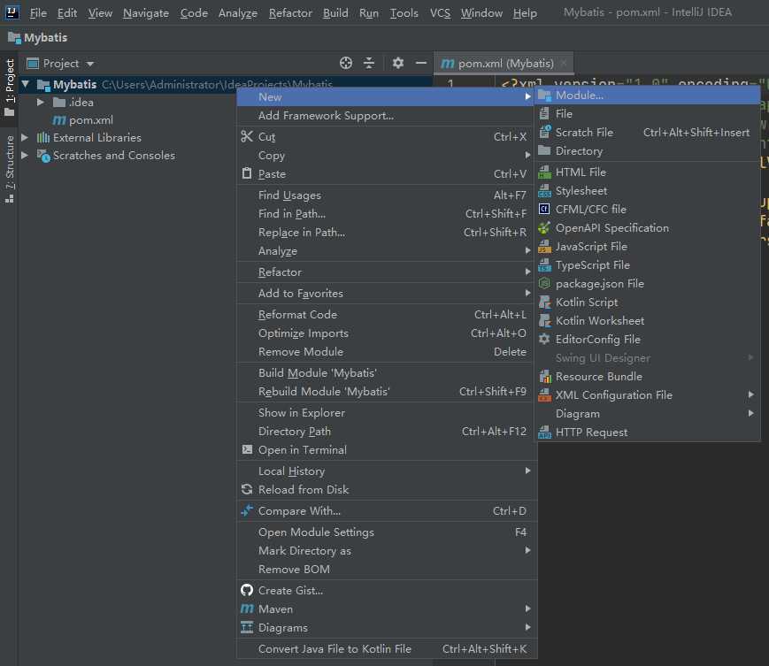Select Find Usages
Viewport: 769px width, 666px height.
click(x=387, y=195)
